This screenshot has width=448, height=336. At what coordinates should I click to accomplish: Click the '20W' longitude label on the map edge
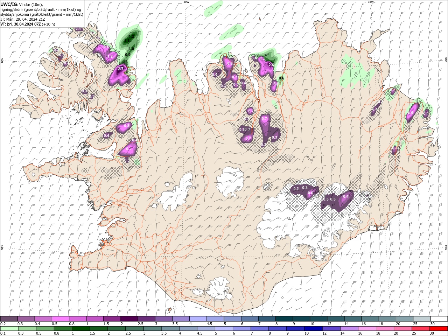click(186, 1)
